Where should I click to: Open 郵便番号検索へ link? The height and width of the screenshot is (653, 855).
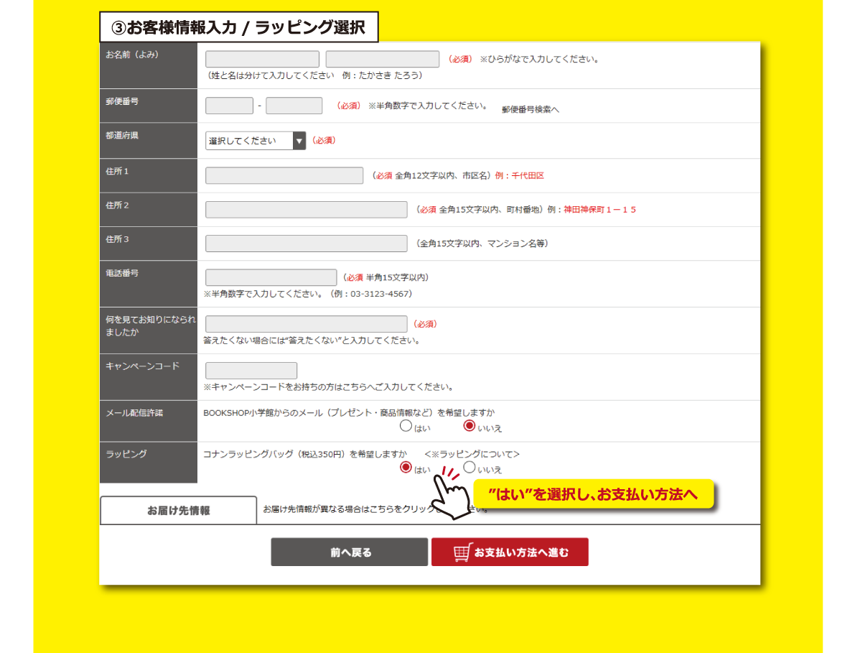click(x=530, y=109)
